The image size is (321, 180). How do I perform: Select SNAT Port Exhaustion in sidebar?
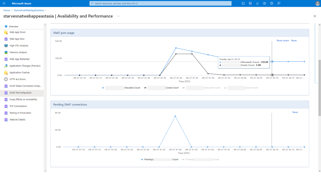(21, 93)
